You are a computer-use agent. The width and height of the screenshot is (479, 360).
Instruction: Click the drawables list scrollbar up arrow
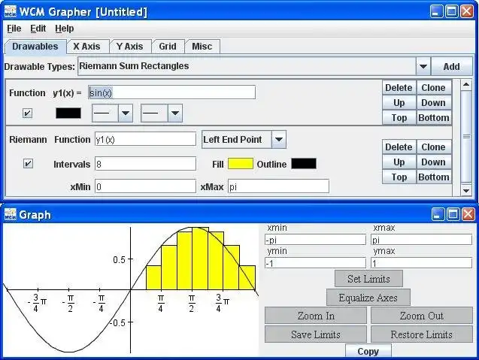[x=466, y=85]
